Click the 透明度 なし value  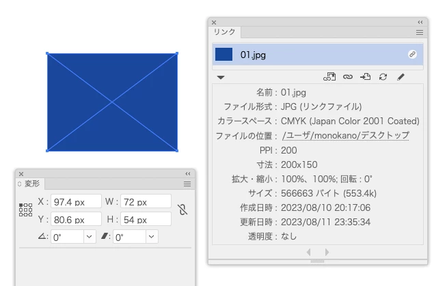click(289, 236)
